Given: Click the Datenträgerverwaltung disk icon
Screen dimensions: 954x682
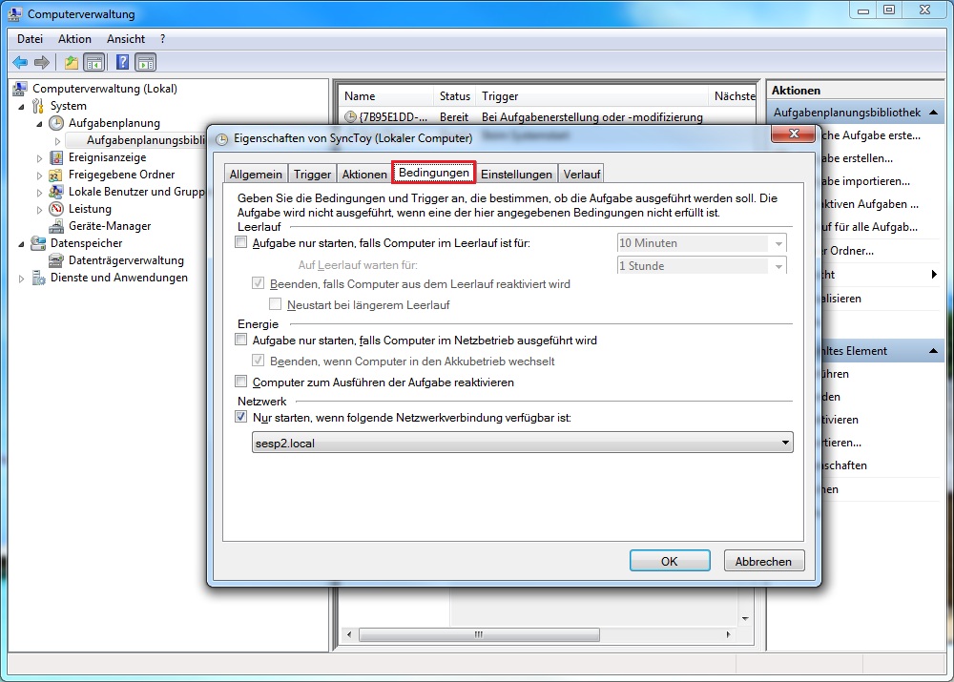Looking at the screenshot, I should tap(56, 260).
